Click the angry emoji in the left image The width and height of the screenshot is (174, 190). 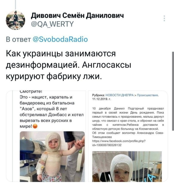click(x=35, y=126)
